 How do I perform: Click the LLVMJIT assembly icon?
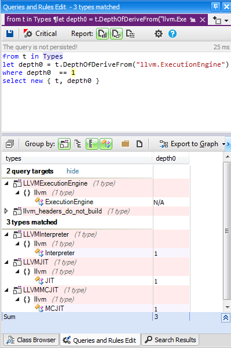tap(17, 262)
